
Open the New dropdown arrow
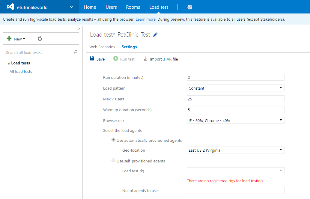24,39
